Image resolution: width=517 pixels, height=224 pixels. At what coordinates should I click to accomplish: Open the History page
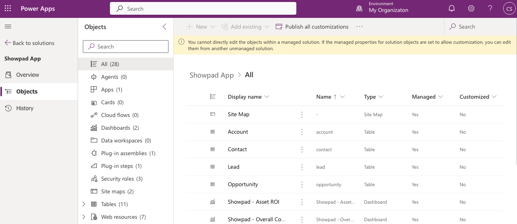point(25,108)
